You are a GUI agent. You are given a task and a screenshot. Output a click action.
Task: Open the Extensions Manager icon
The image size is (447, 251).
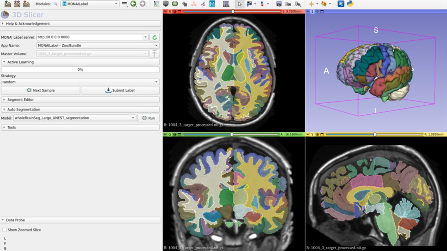pyautogui.click(x=341, y=4)
